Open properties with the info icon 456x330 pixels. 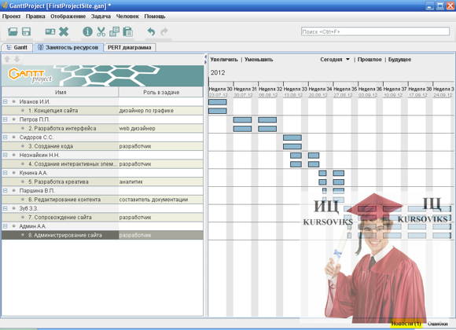click(x=87, y=31)
